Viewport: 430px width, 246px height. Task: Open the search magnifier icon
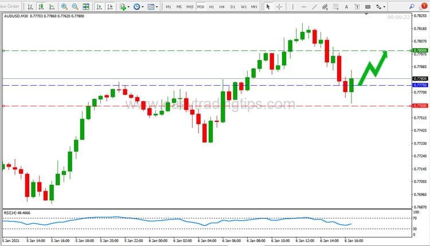tap(412, 6)
